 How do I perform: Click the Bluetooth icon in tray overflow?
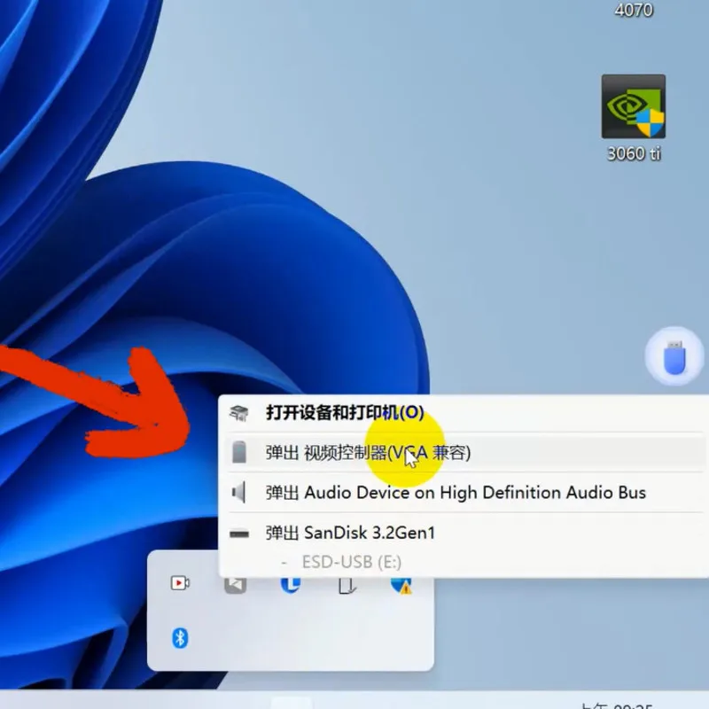180,637
